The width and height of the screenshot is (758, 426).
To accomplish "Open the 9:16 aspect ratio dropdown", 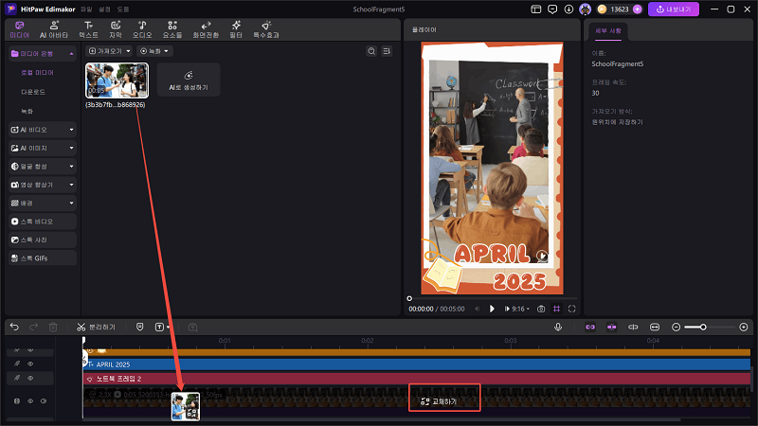I will [x=517, y=309].
